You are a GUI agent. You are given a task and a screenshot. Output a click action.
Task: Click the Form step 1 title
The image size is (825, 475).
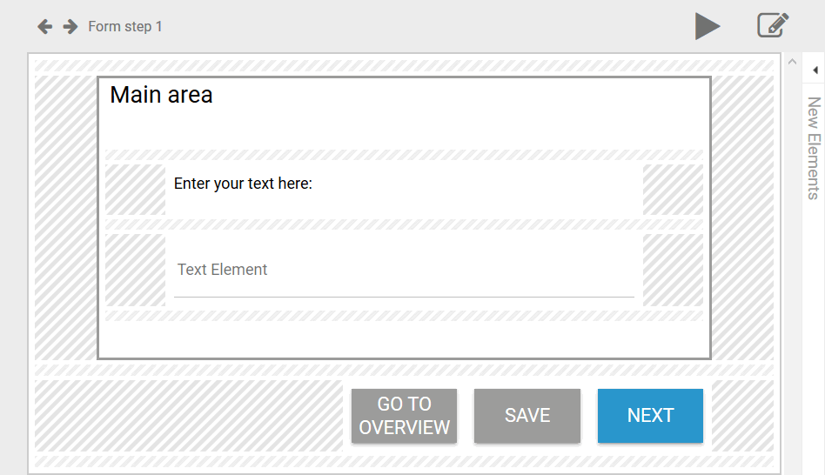[x=125, y=27]
